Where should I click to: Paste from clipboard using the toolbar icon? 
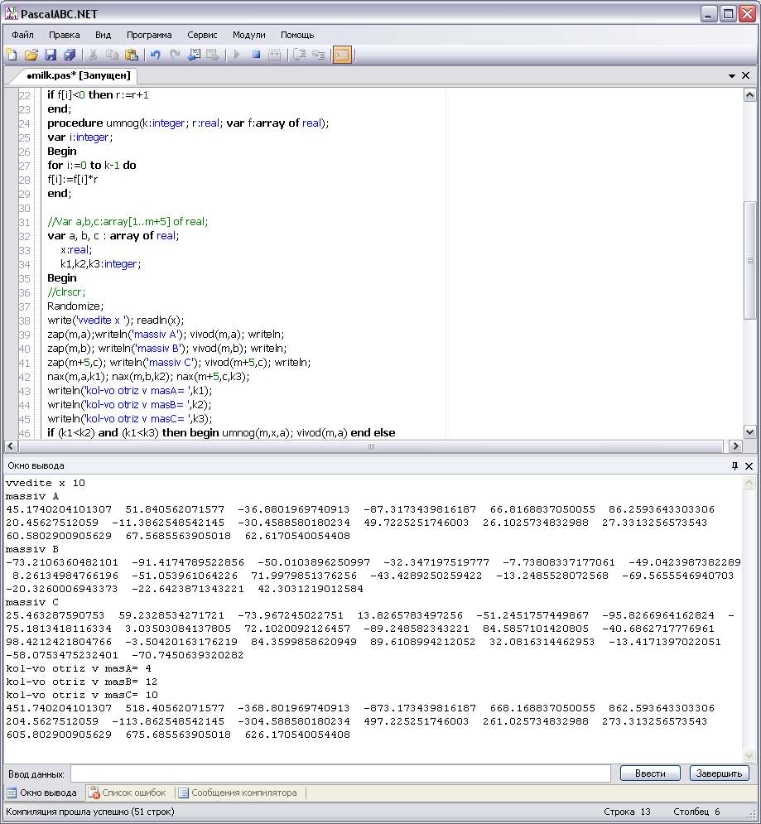click(x=131, y=55)
